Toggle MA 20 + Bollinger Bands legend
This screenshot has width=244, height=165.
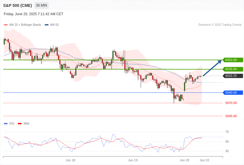(23, 25)
